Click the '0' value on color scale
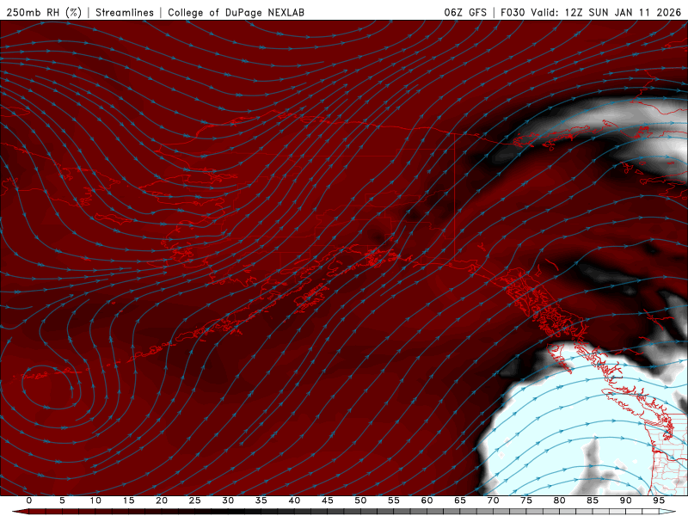Screen dimensions: 688x516 point(29,501)
